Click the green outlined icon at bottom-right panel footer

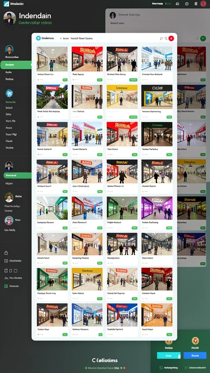[x=161, y=368]
